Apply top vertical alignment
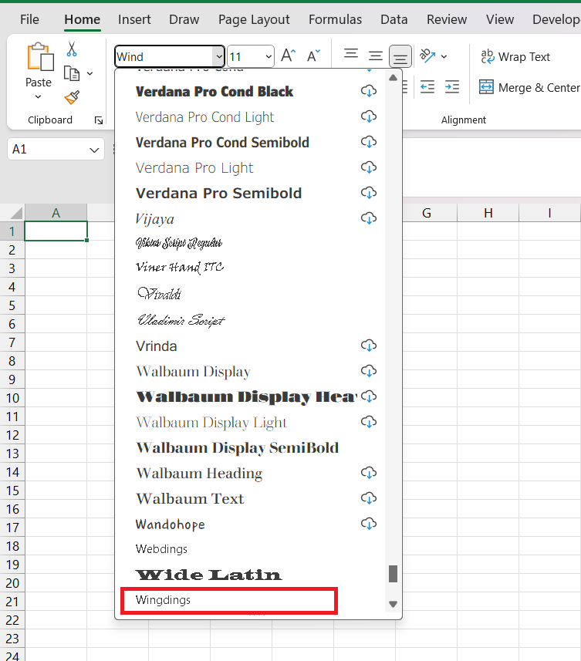 click(351, 54)
